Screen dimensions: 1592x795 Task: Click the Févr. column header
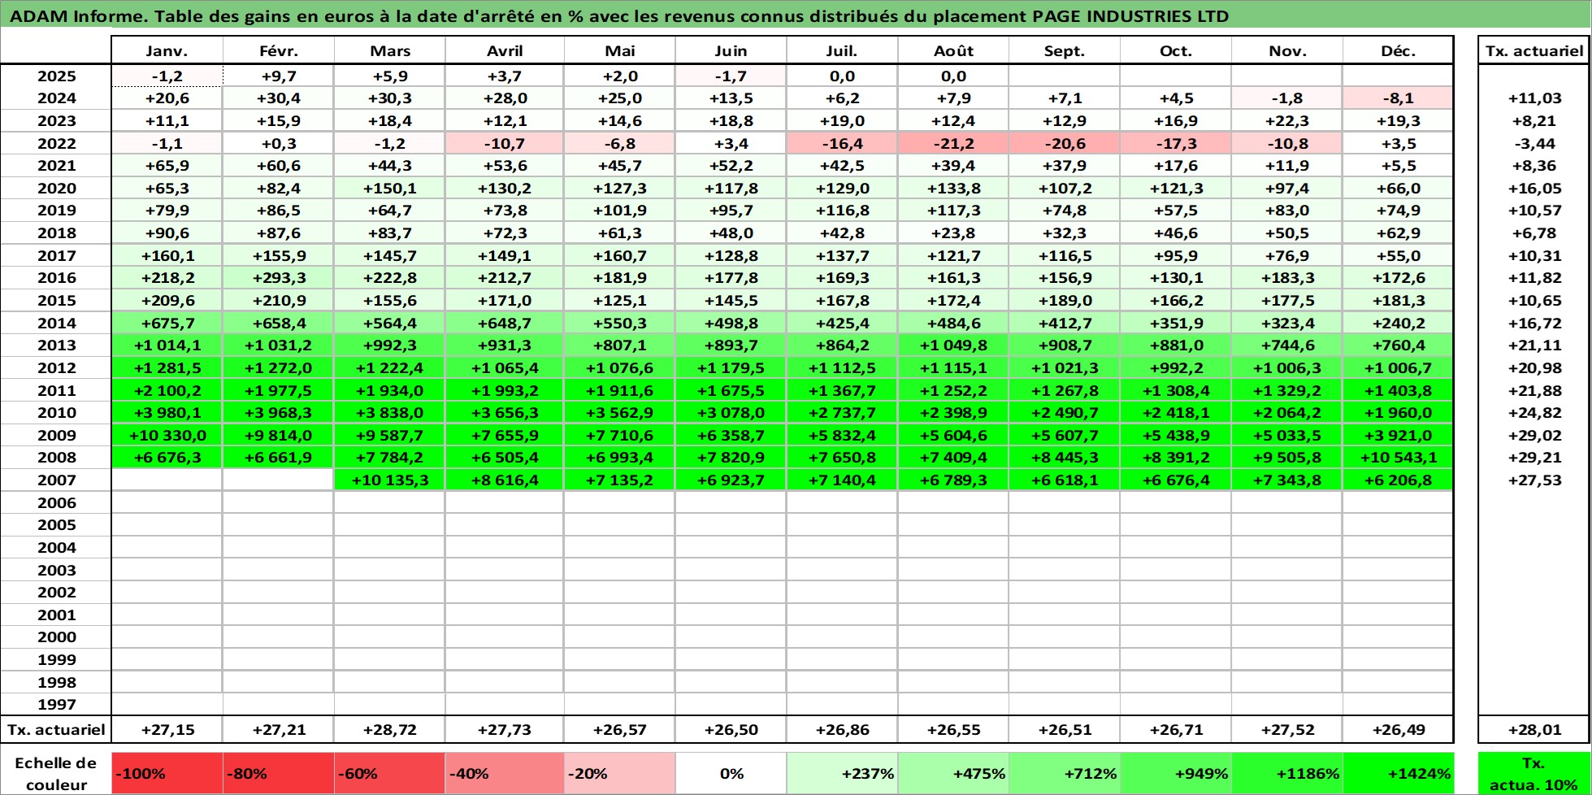[x=279, y=50]
